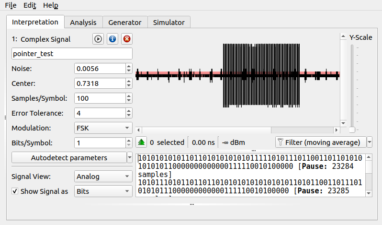This screenshot has width=382, height=225.
Task: Switch to the Analysis tab
Action: (83, 22)
